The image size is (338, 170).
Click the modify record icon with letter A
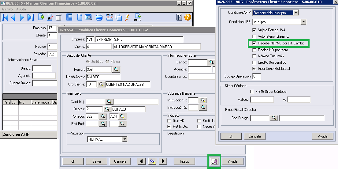pyautogui.click(x=50, y=17)
